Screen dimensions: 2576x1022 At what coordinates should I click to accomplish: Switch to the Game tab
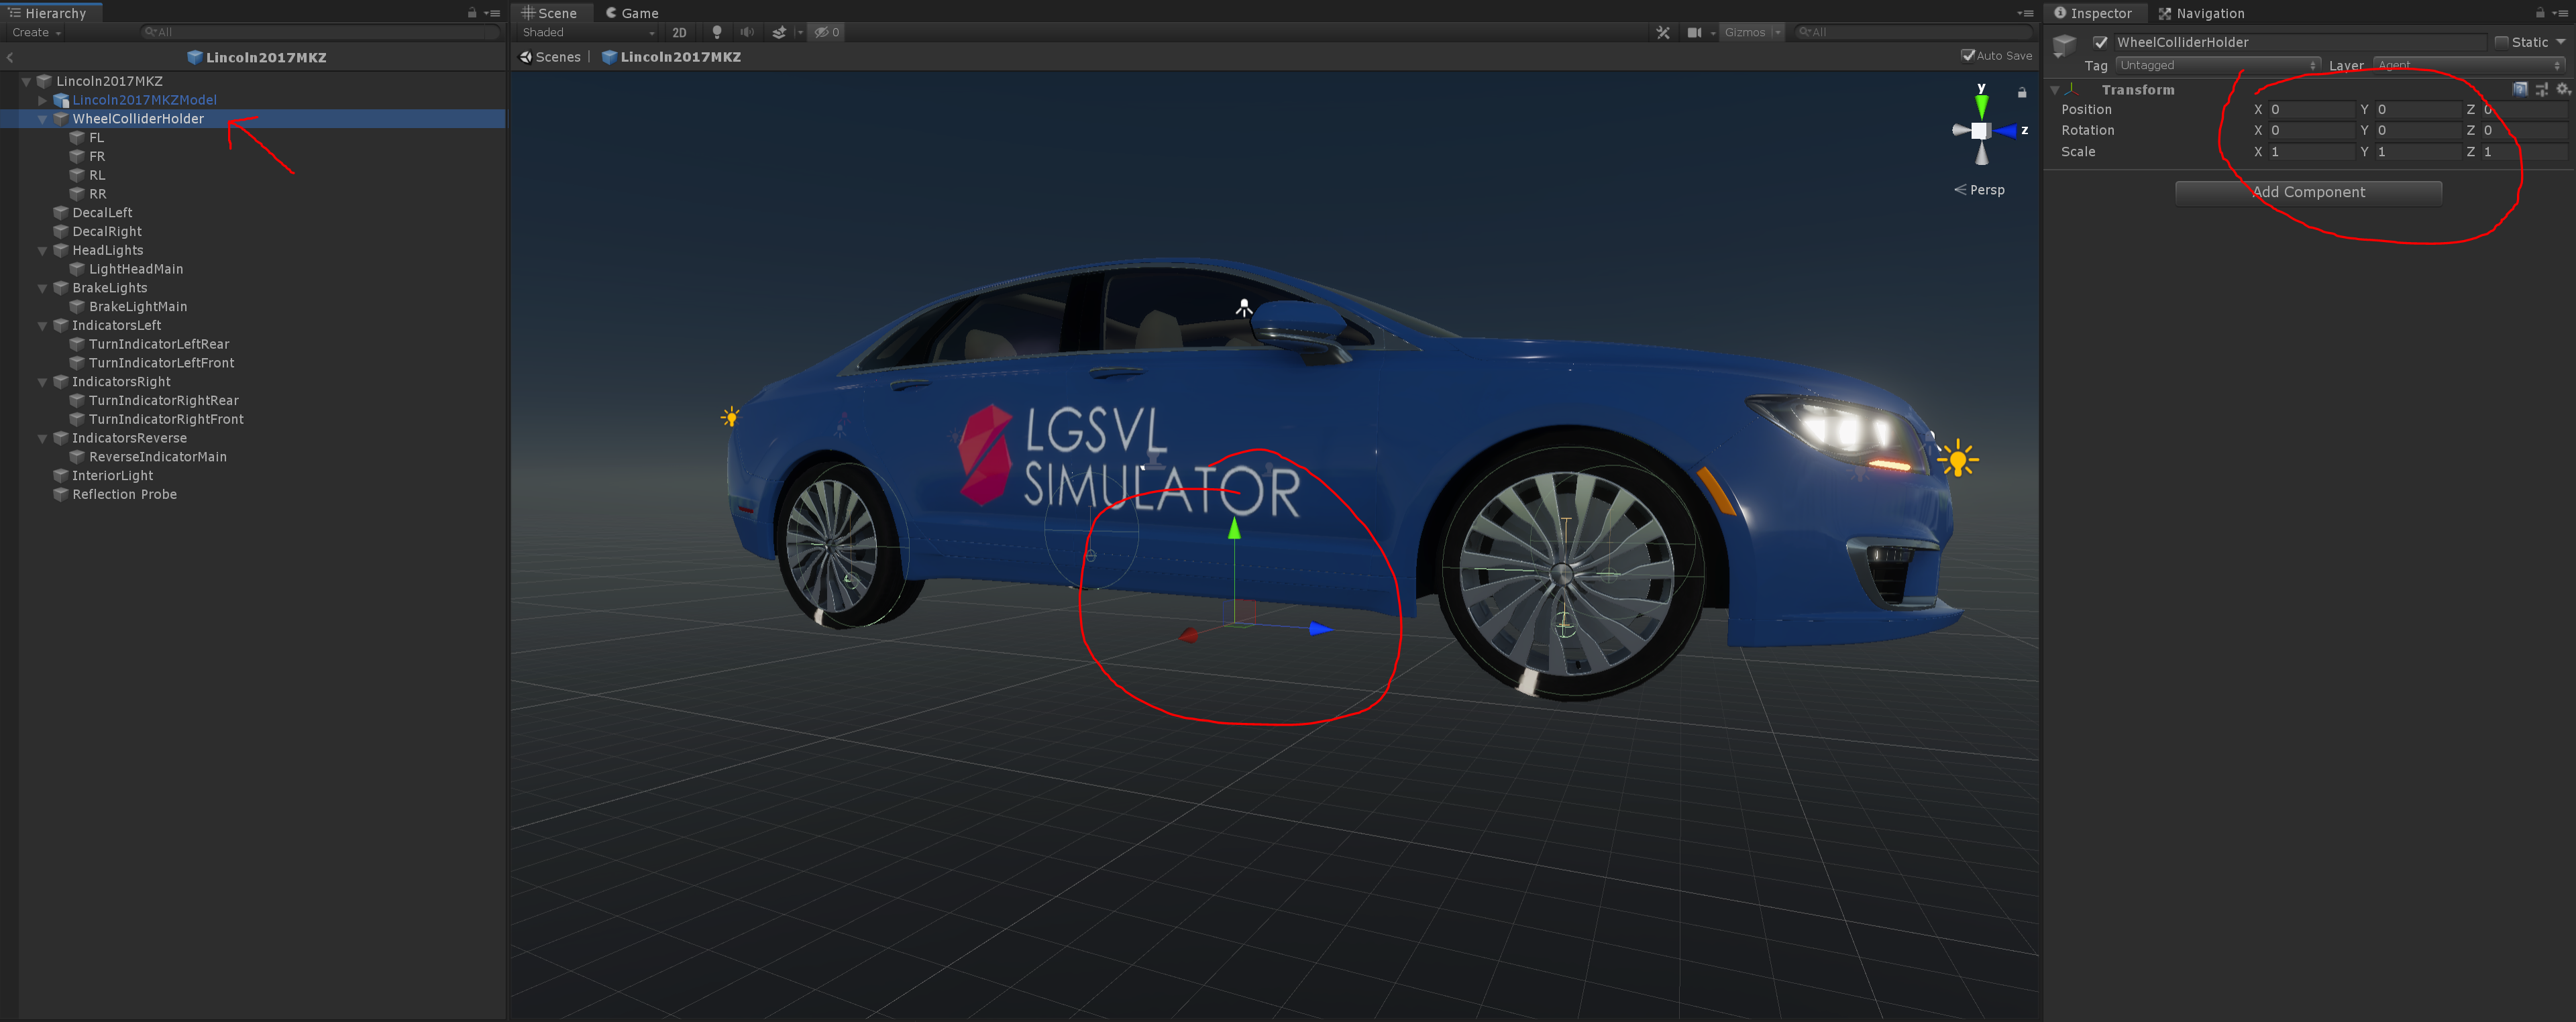[632, 13]
